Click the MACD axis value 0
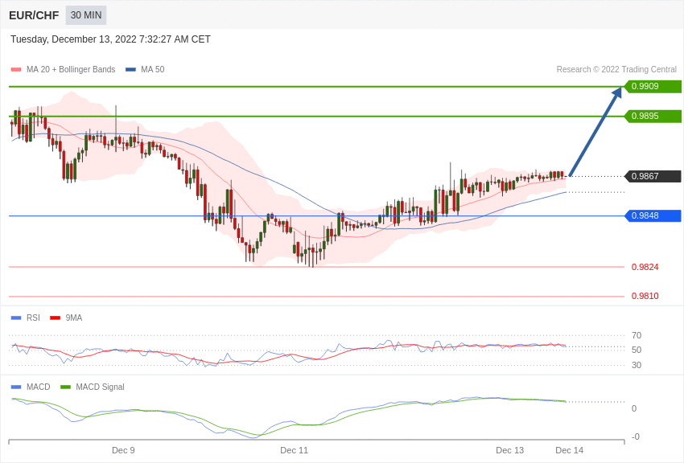This screenshot has height=463, width=684. click(x=634, y=408)
